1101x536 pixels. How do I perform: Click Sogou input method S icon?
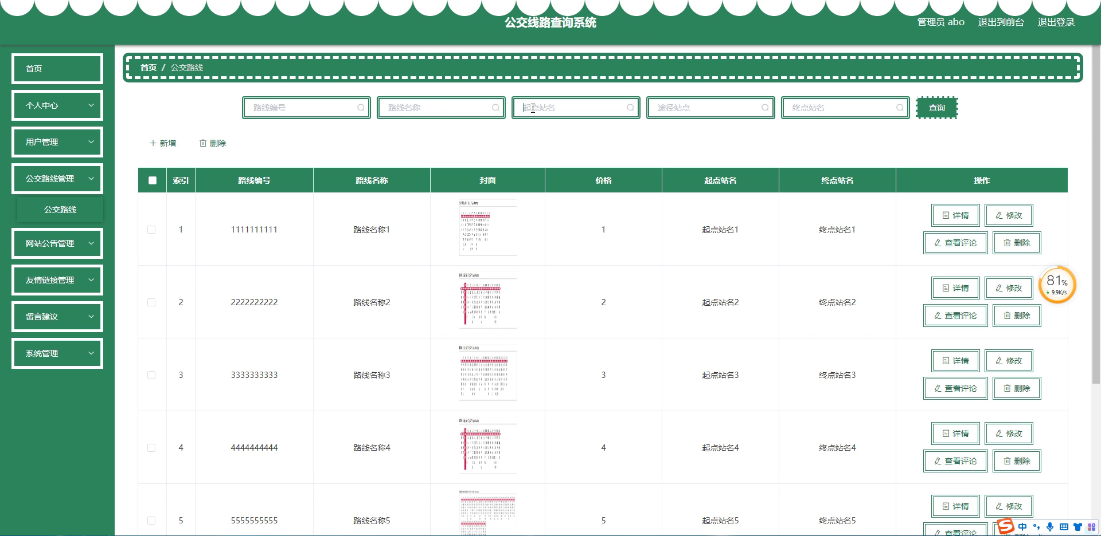1005,526
